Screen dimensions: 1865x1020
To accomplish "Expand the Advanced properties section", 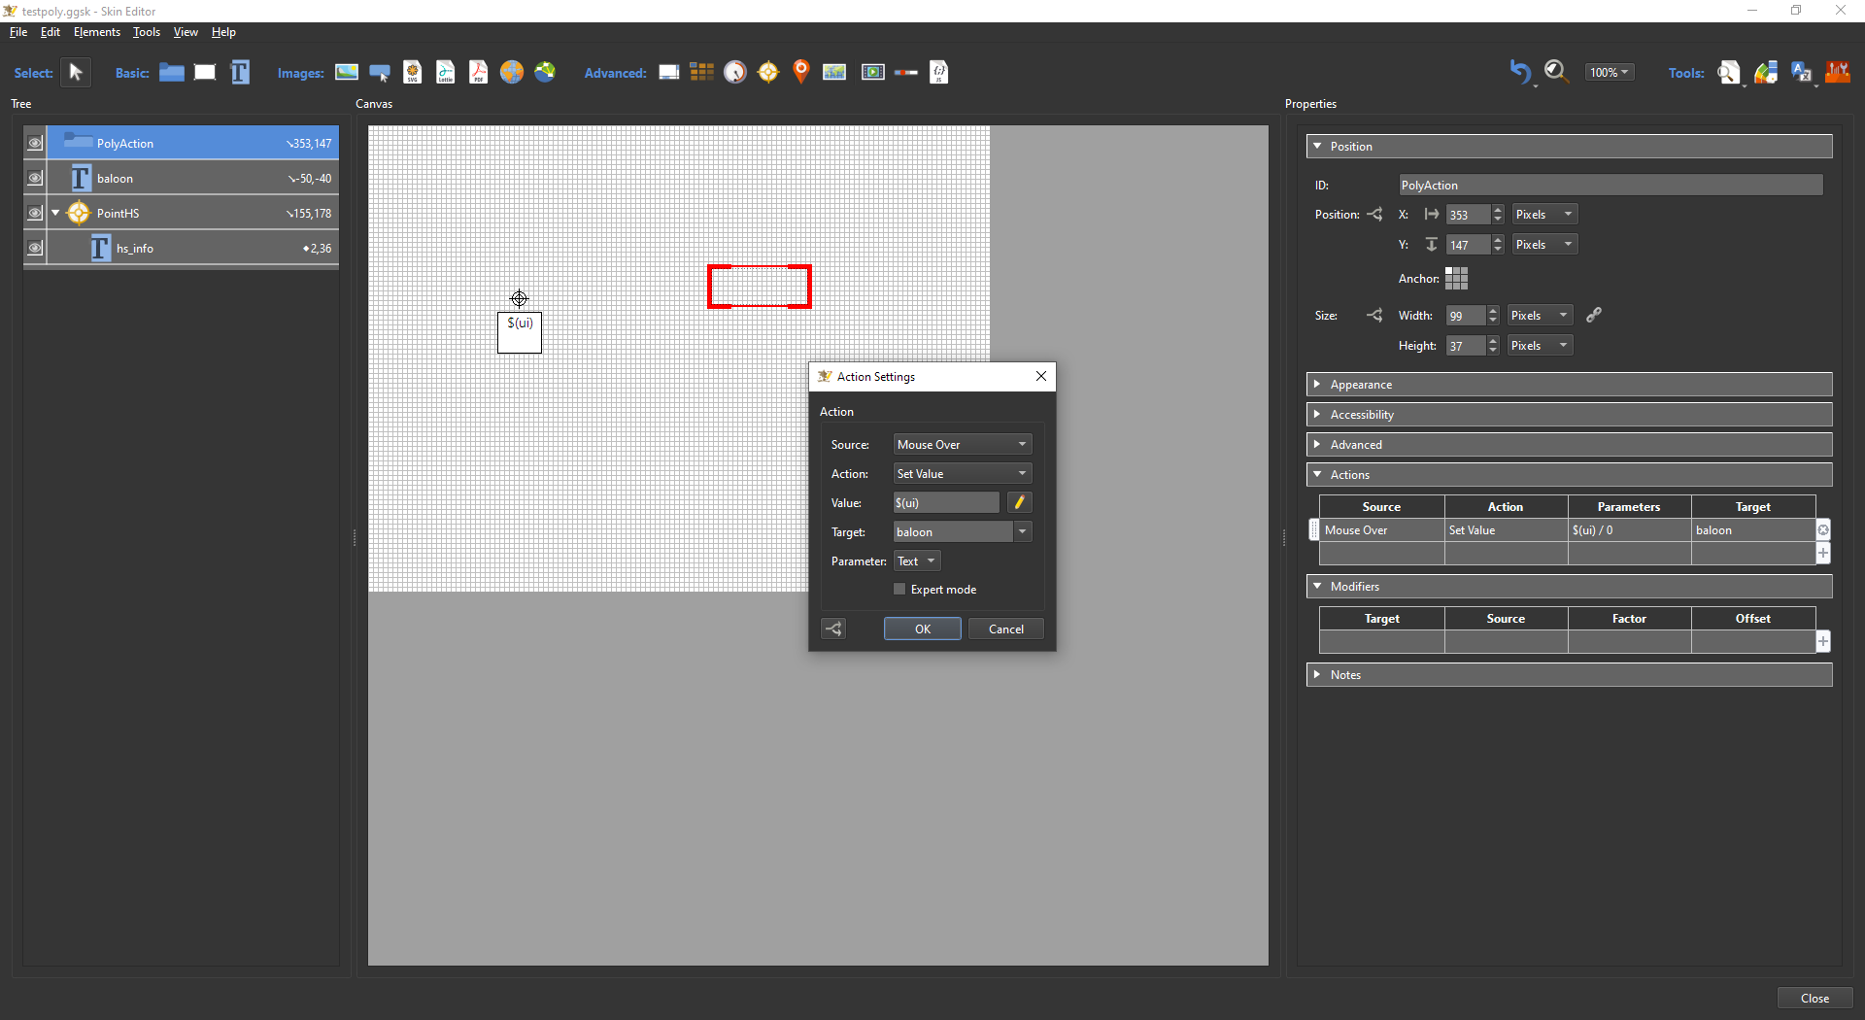I will pyautogui.click(x=1569, y=445).
